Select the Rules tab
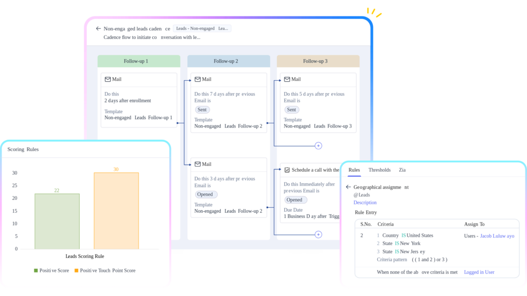The height and width of the screenshot is (296, 527). (354, 170)
